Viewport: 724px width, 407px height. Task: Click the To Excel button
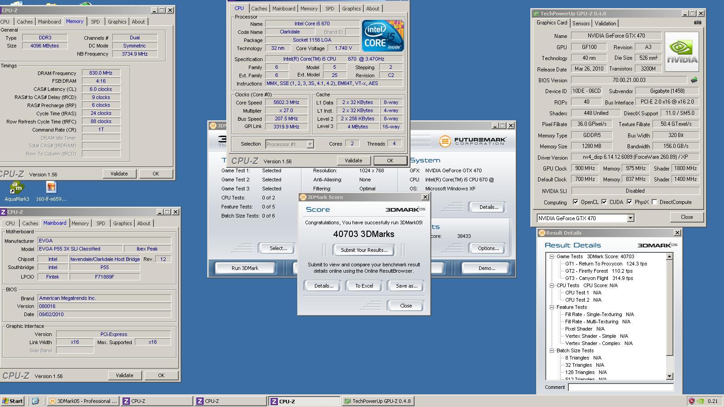pos(364,286)
